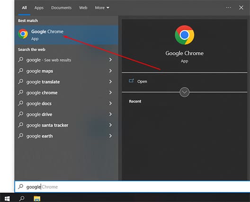Expand the google earth suggestion arrow
Viewport: 250px width, 202px height.
point(110,136)
